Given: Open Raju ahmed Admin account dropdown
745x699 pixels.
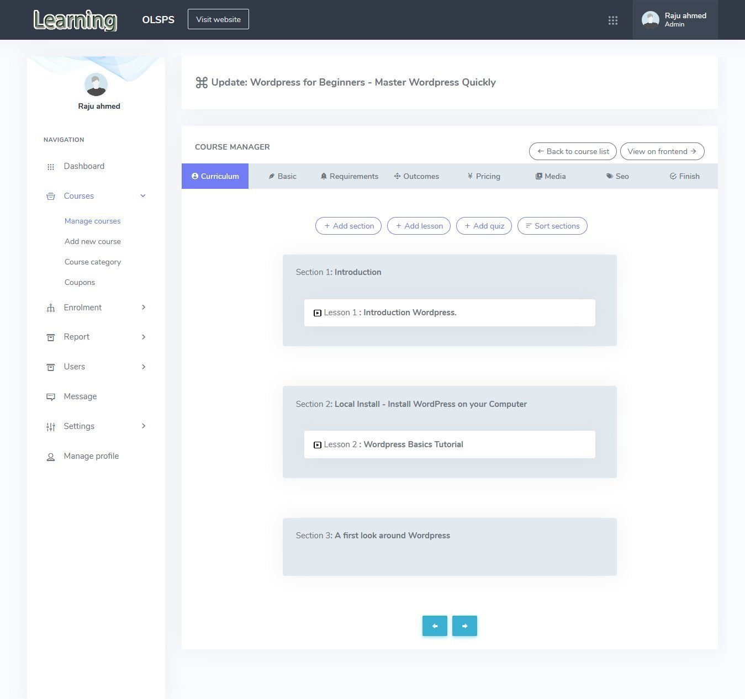Looking at the screenshot, I should click(675, 20).
